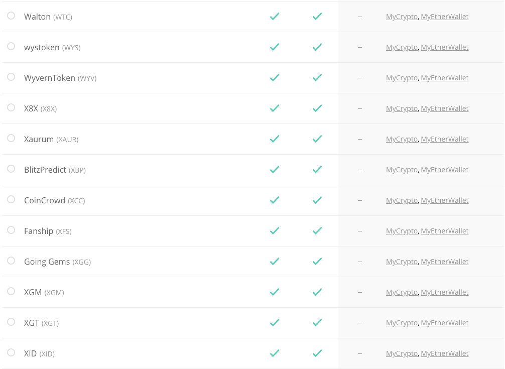Click second checkmark in Walton row
Viewport: 505px width, 369px height.
(317, 17)
